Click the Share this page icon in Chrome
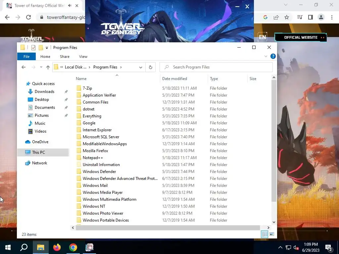This screenshot has width=339, height=254. pyautogui.click(x=276, y=17)
